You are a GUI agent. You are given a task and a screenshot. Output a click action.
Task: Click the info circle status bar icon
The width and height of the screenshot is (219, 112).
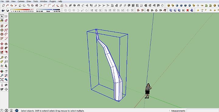click(x=6, y=110)
